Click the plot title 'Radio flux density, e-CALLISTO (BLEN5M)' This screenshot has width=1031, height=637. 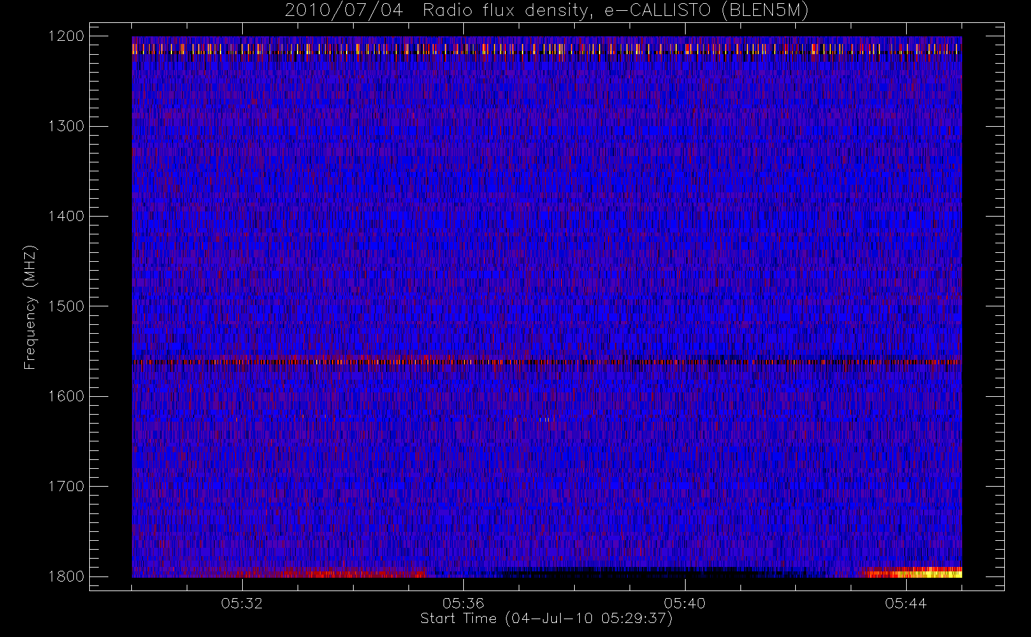(616, 11)
